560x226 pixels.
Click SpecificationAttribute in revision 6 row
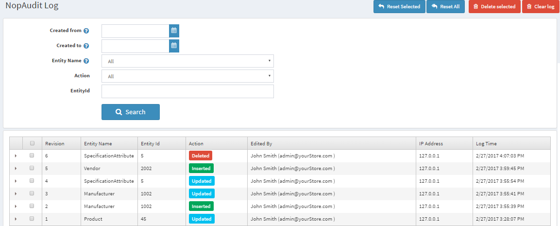pos(109,156)
